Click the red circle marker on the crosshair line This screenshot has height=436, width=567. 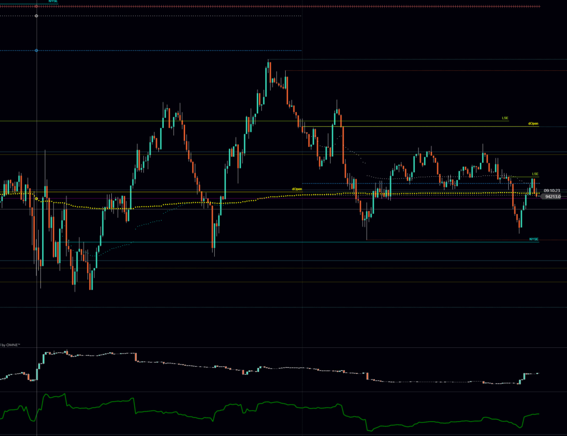click(36, 7)
